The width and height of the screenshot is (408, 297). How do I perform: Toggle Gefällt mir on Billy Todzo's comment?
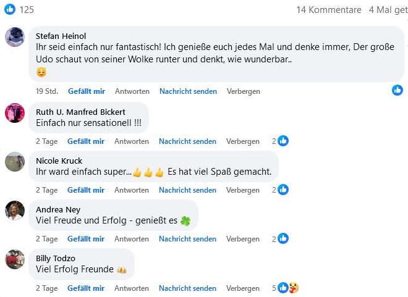coord(86,288)
